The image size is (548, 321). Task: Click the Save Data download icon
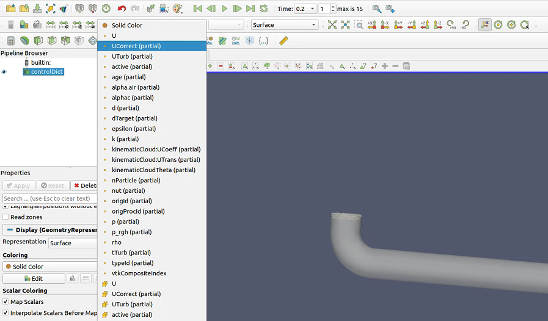37,9
